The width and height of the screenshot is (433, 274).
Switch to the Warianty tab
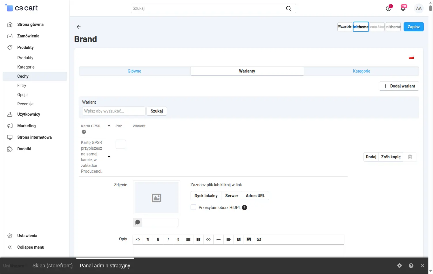click(x=247, y=71)
